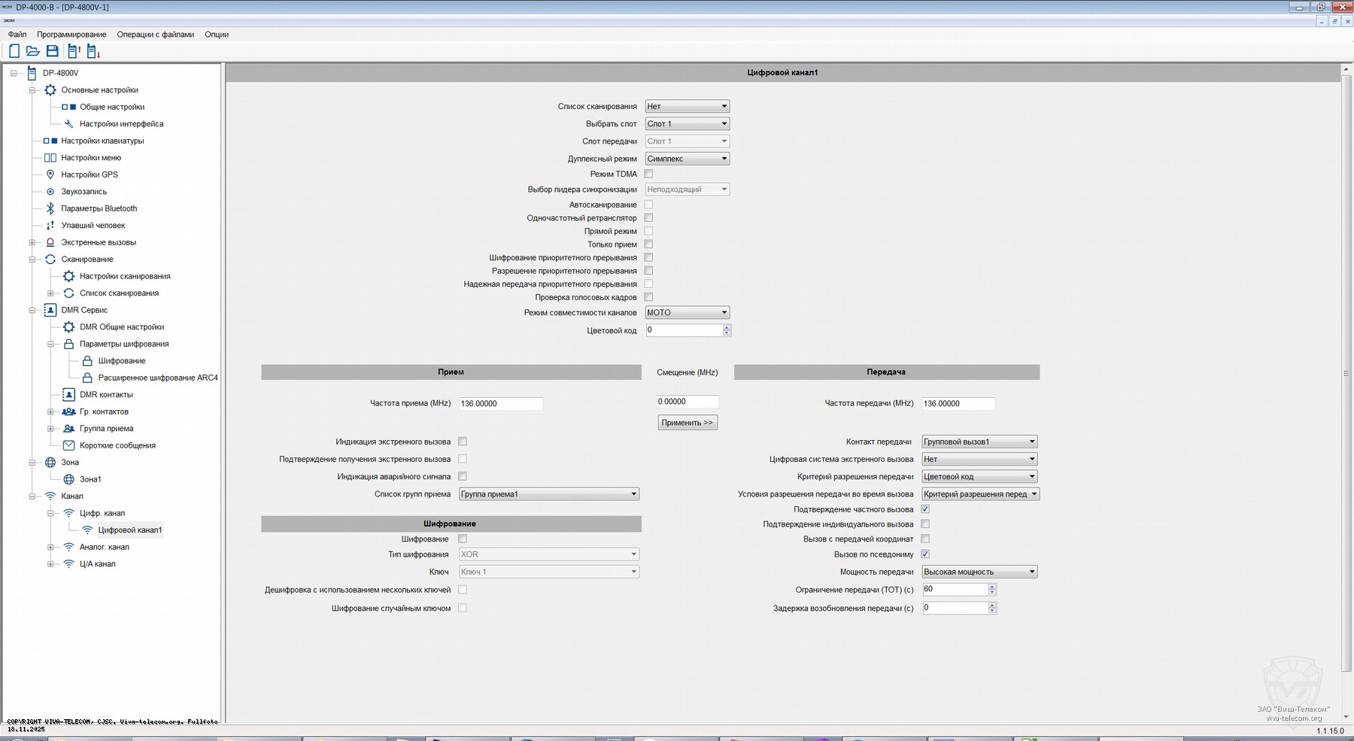Uncheck Вызов по псевдониму checkbox
The width and height of the screenshot is (1354, 741).
tap(925, 554)
